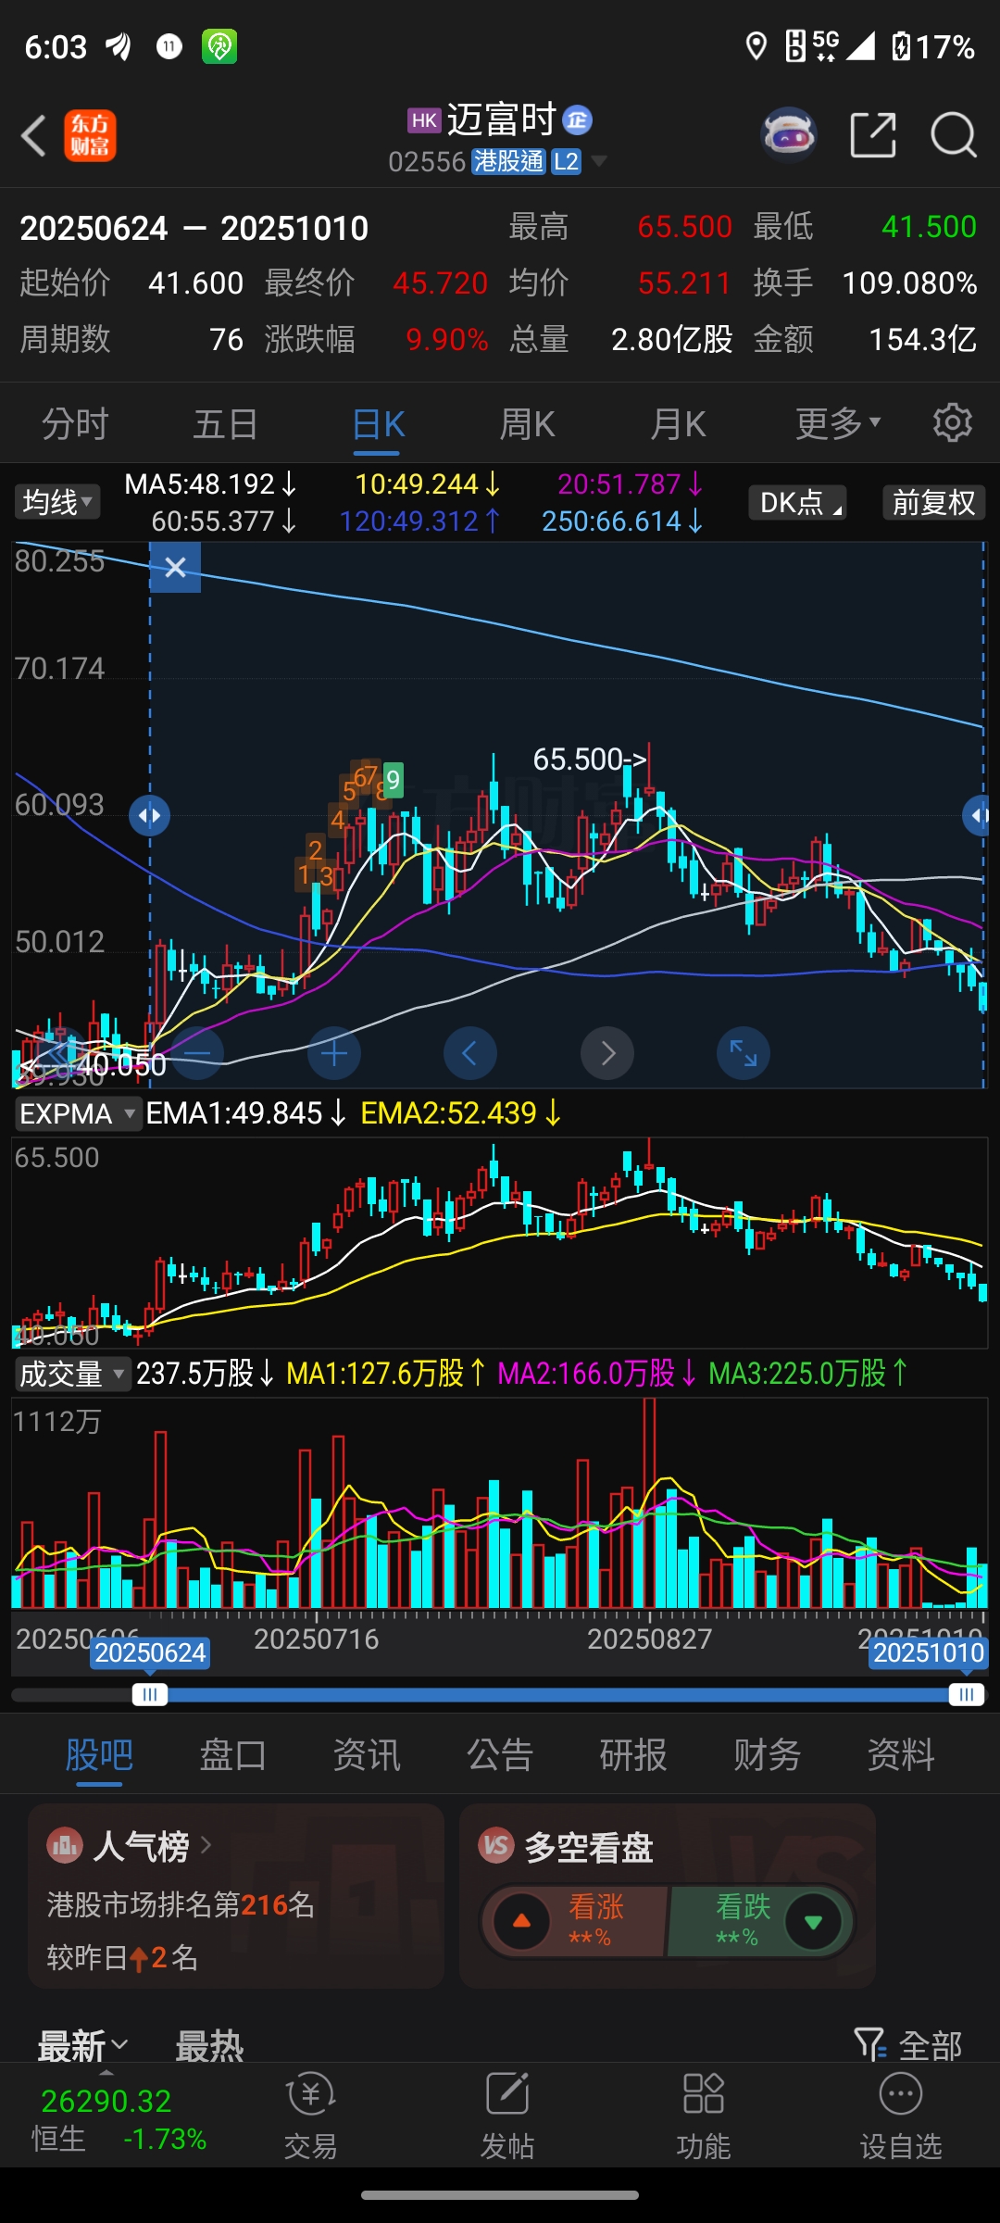The width and height of the screenshot is (1000, 2223).
Task: Switch to 分时 chart tab
Action: (x=75, y=424)
